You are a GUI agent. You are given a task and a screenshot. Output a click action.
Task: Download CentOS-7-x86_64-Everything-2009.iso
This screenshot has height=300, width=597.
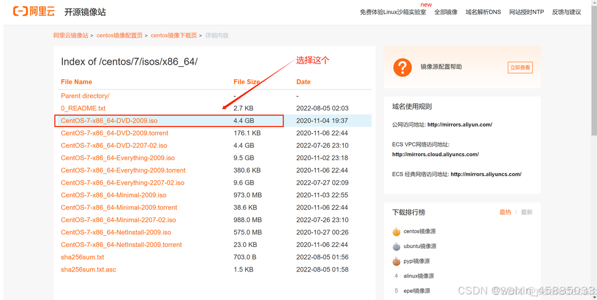pyautogui.click(x=118, y=158)
